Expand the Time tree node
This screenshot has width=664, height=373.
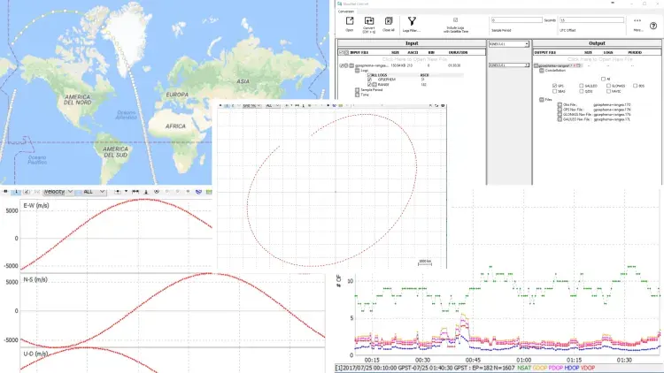[357, 95]
